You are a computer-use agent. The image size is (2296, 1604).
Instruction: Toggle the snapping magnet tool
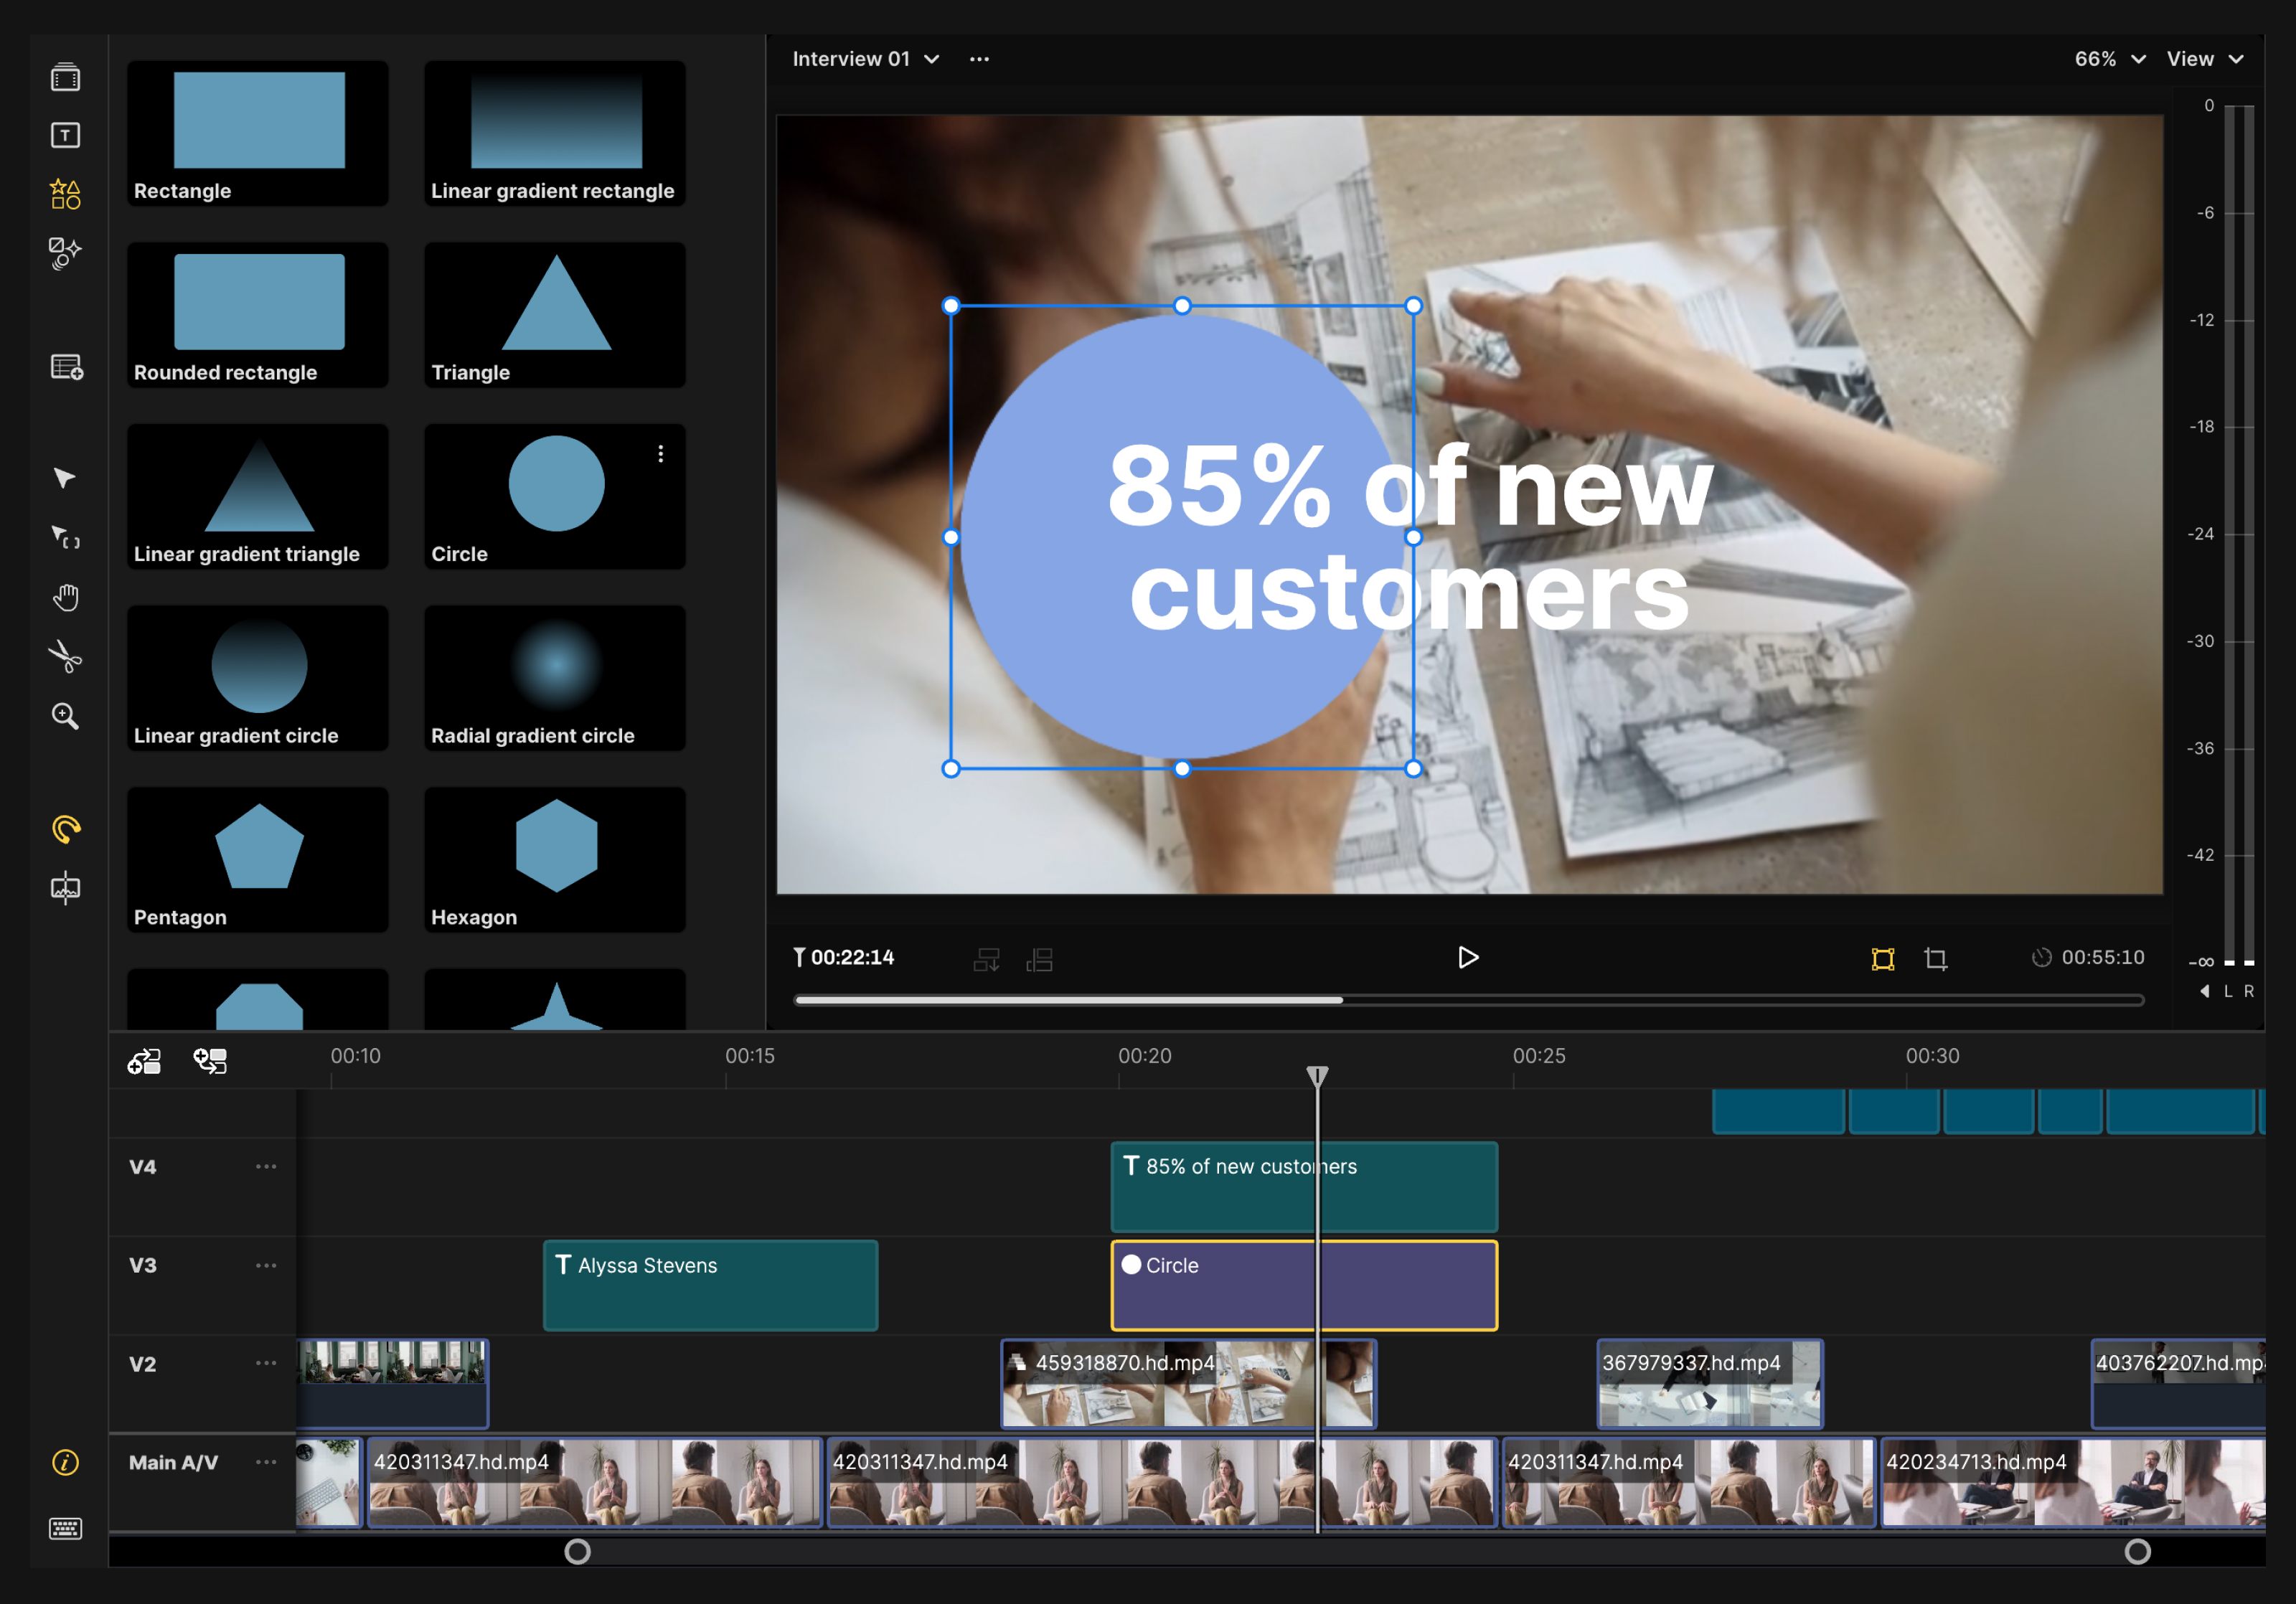pyautogui.click(x=65, y=829)
